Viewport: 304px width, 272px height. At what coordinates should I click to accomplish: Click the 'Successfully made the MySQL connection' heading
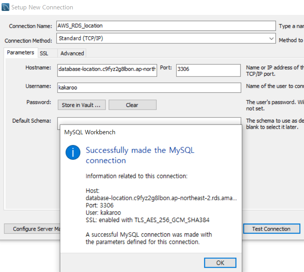140,155
